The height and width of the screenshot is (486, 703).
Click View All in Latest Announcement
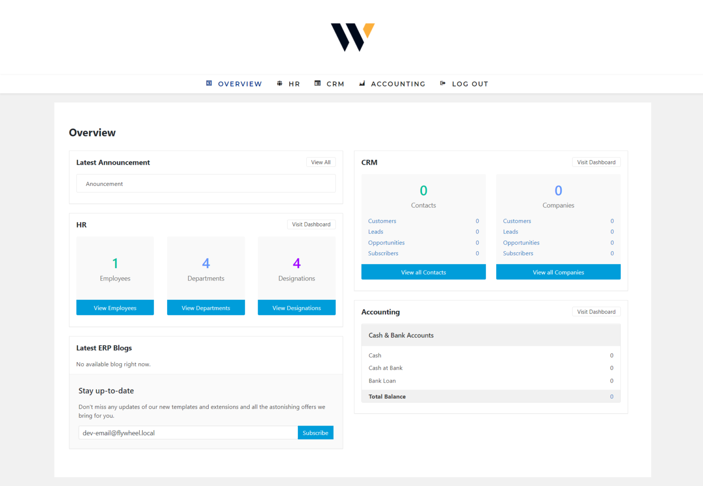pos(320,162)
